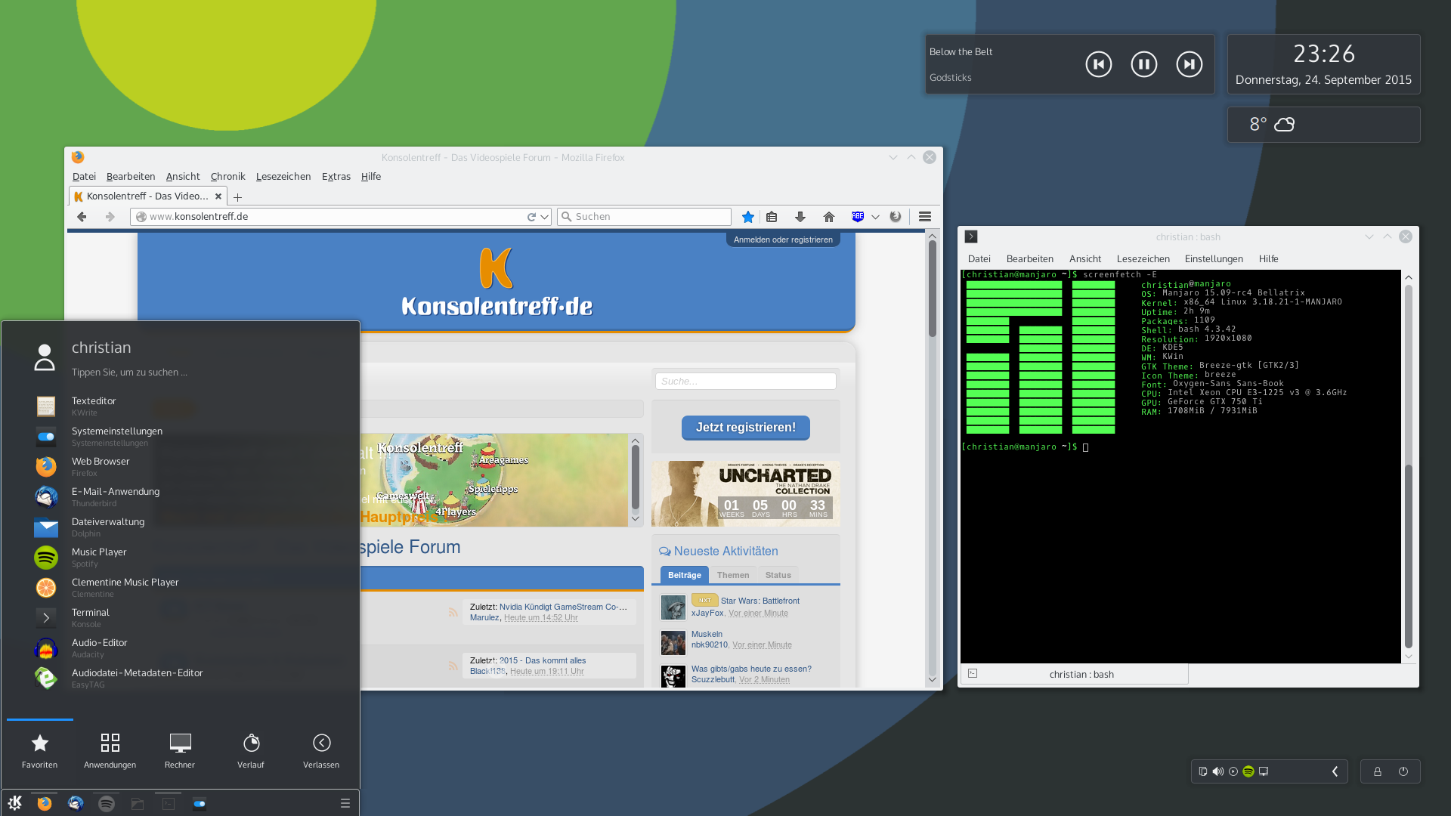1451x816 pixels.
Task: Open the volume tray icon
Action: [x=1218, y=771]
